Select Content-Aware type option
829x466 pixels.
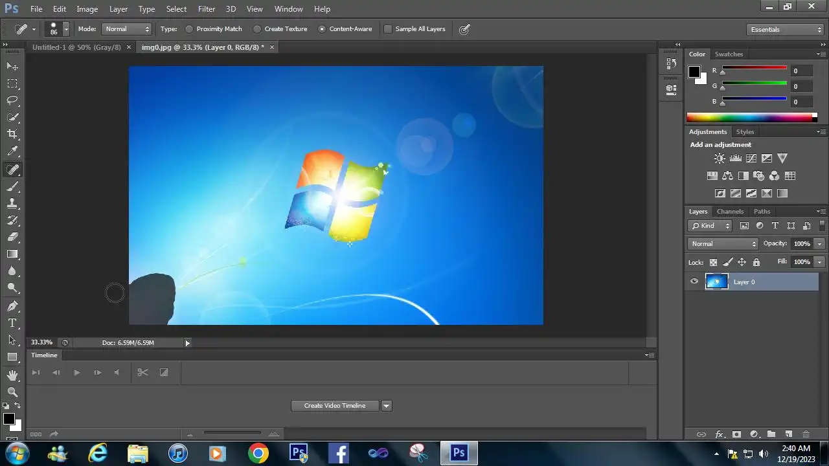(345, 29)
